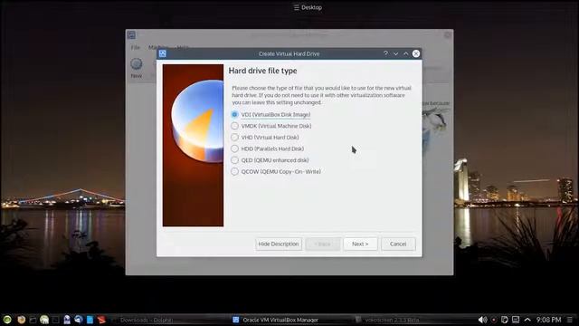Click the red recording tray icon
Image resolution: width=579 pixels, height=326 pixels.
(x=494, y=320)
